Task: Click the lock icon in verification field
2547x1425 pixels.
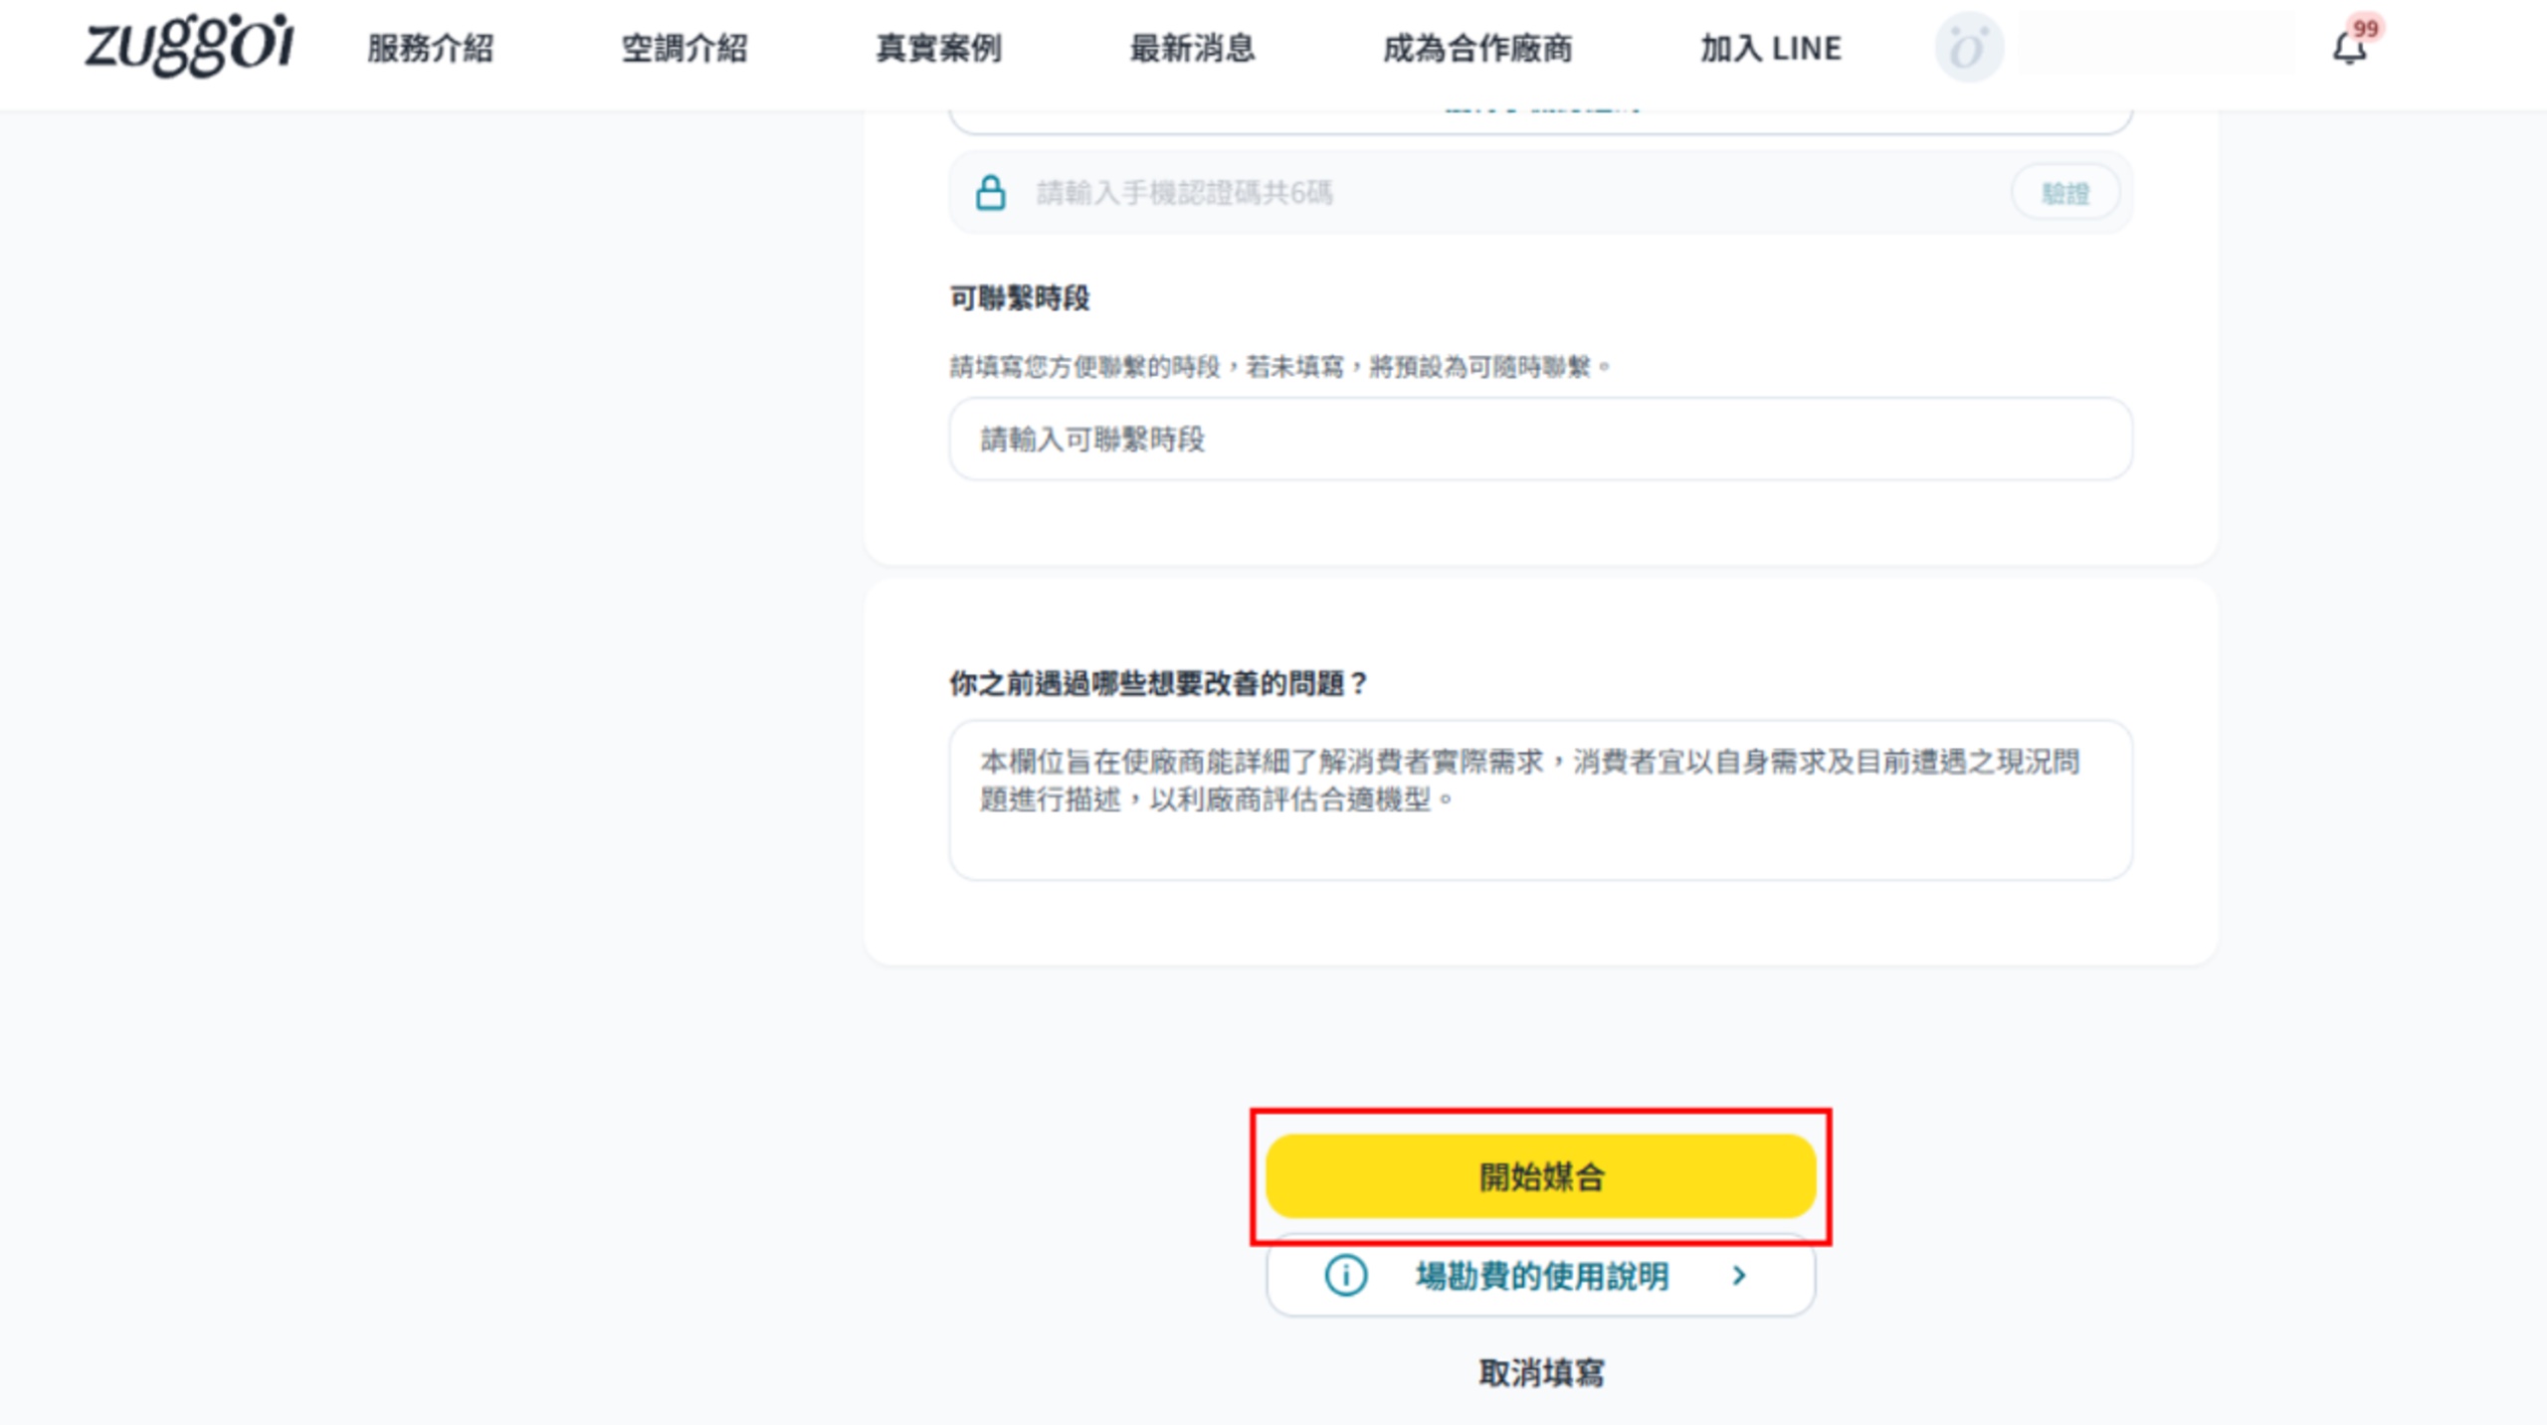Action: tap(990, 192)
